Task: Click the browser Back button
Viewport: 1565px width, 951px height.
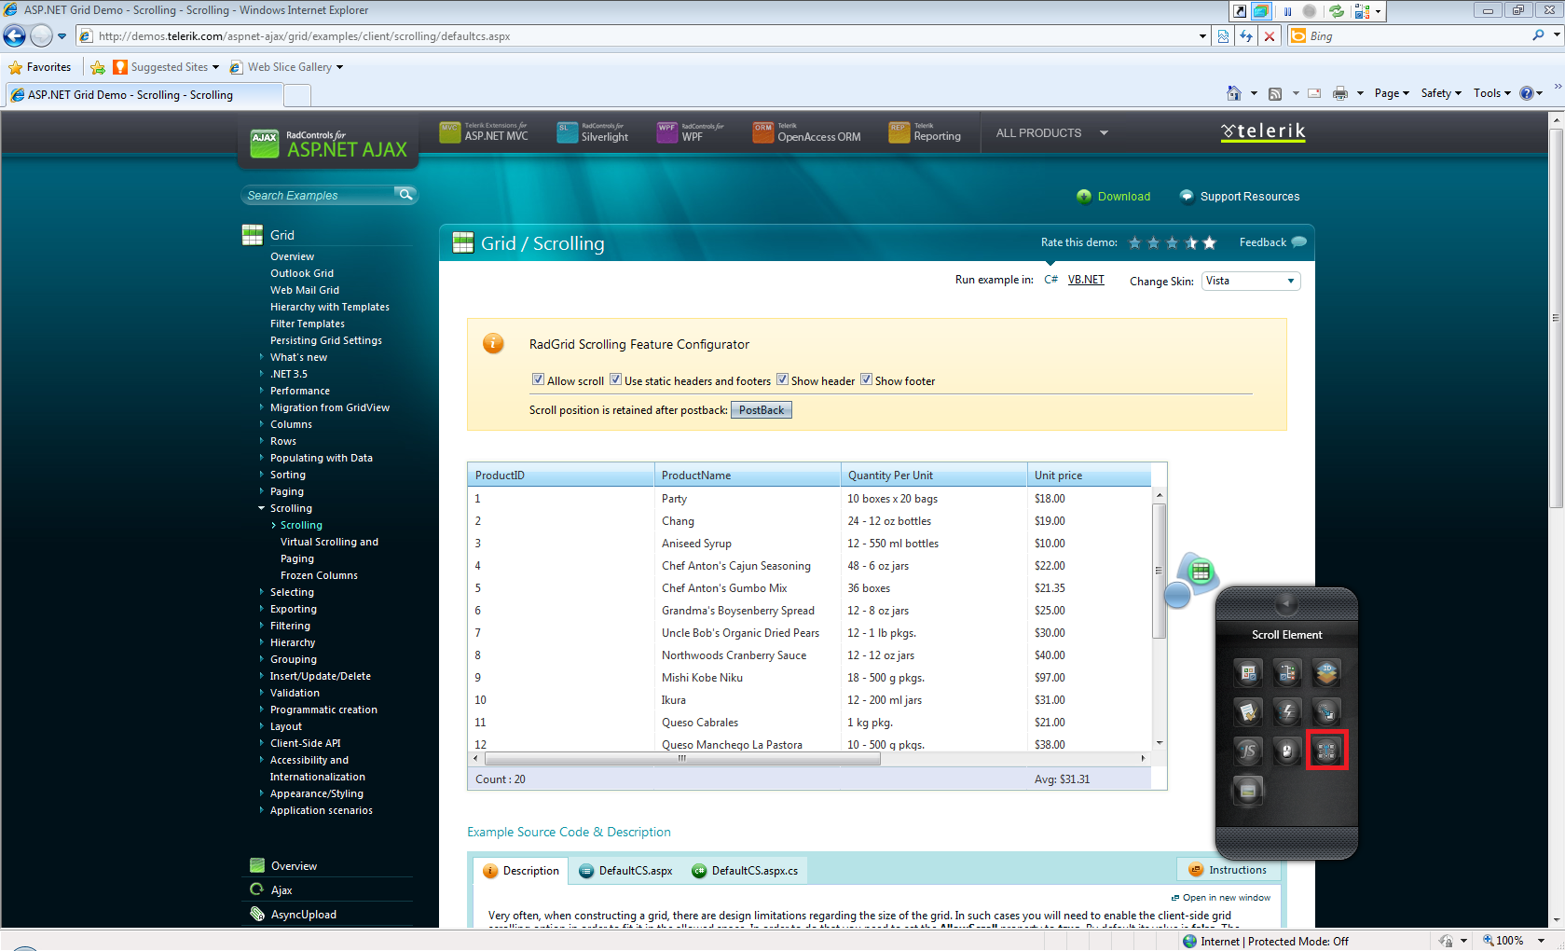Action: coord(15,36)
